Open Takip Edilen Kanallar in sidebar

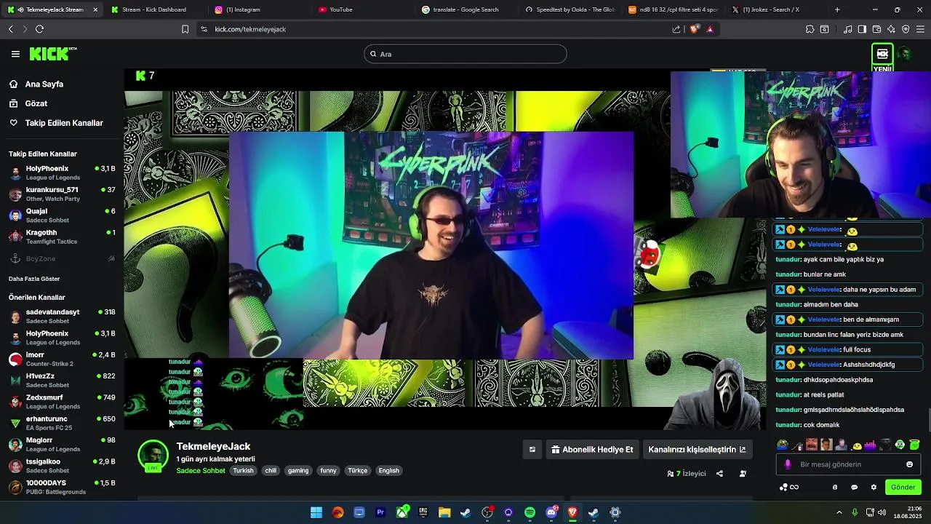pyautogui.click(x=63, y=123)
